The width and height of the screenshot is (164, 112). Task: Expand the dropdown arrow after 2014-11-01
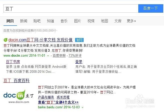[48, 56]
